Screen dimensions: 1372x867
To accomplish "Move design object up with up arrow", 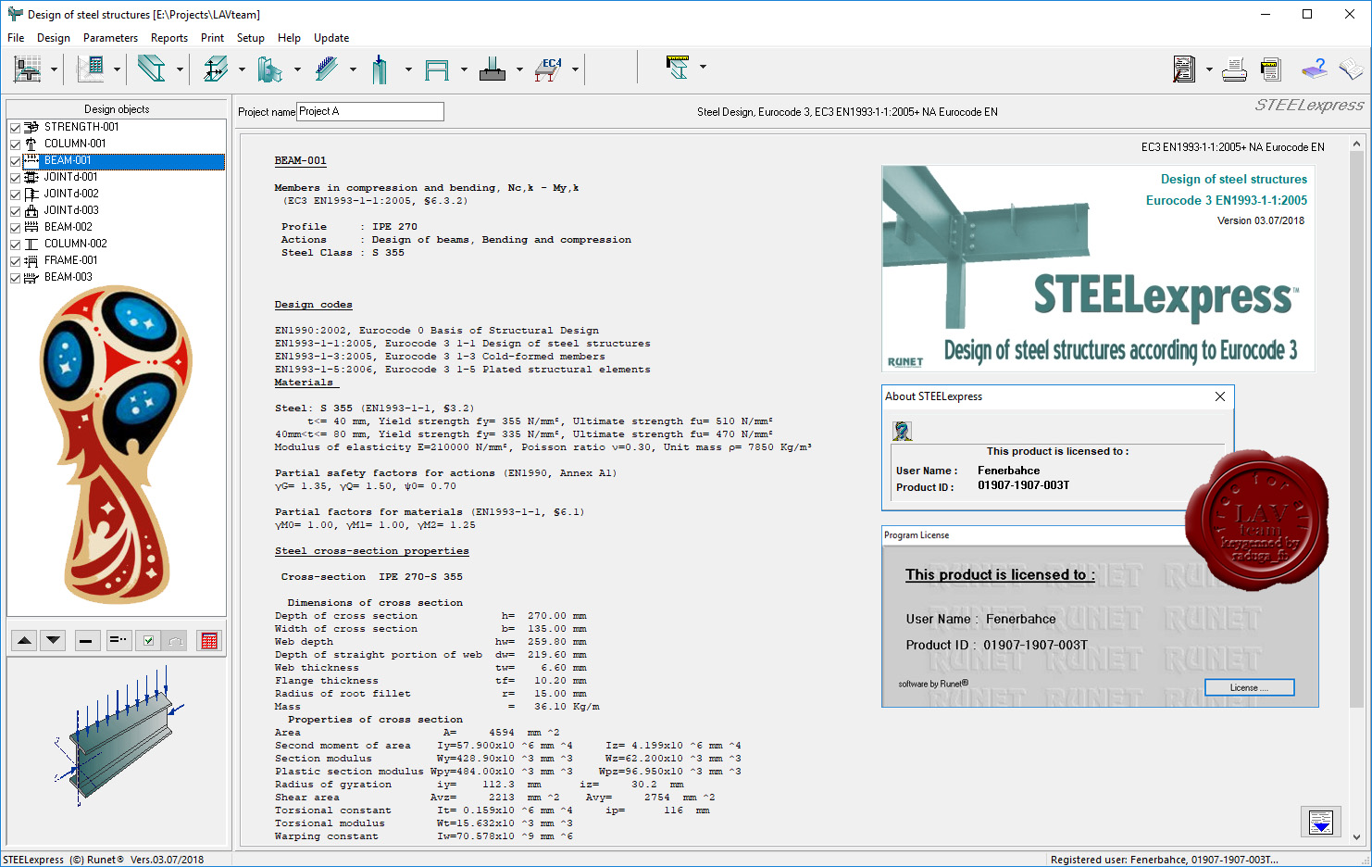I will point(25,640).
